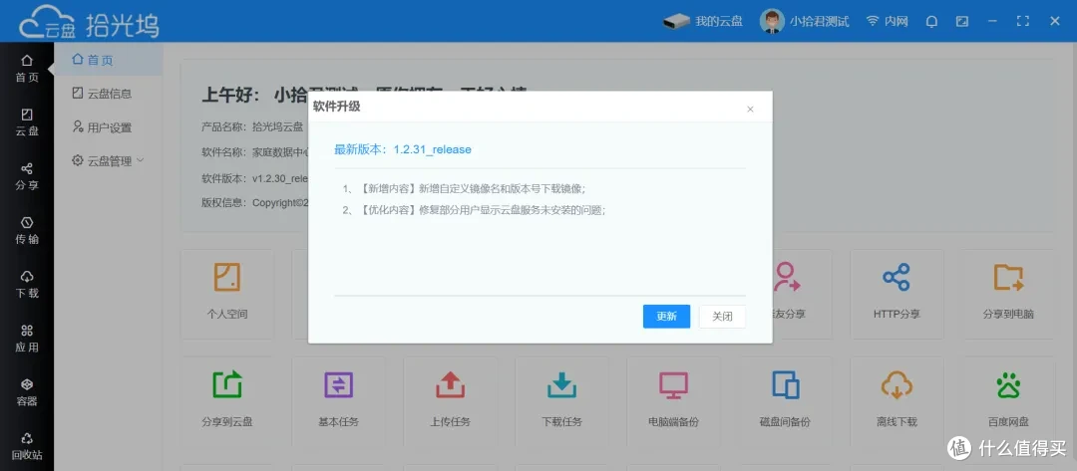Select 首页 in the secondary menu
Image resolution: width=1077 pixels, height=471 pixels.
point(109,61)
